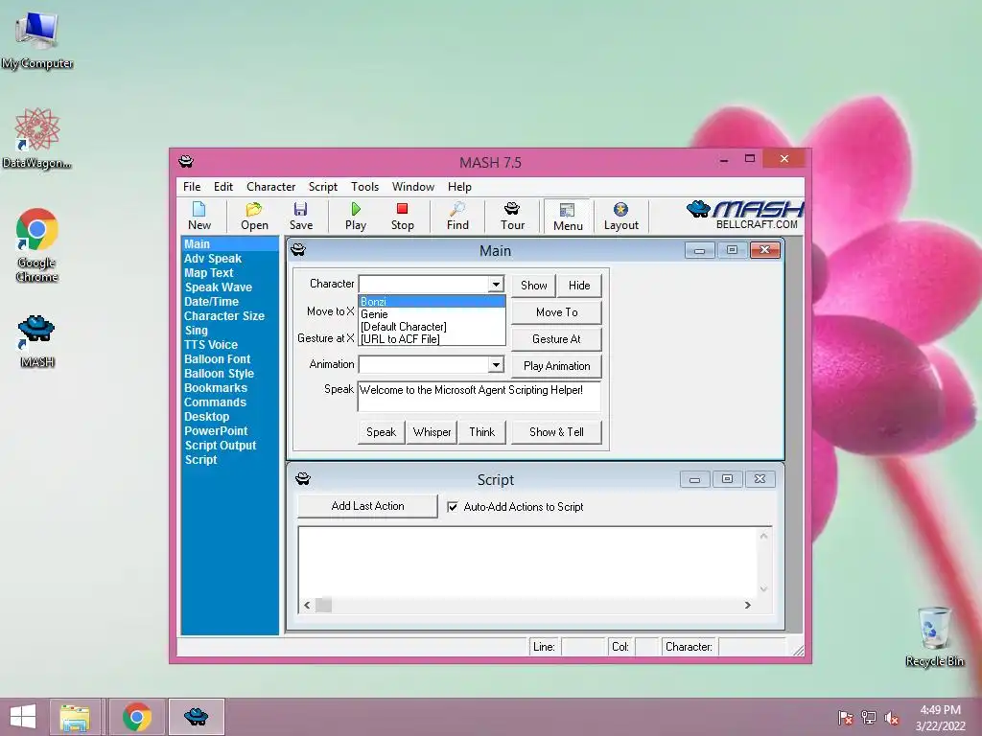Select TTS Voice in the sidebar

210,345
